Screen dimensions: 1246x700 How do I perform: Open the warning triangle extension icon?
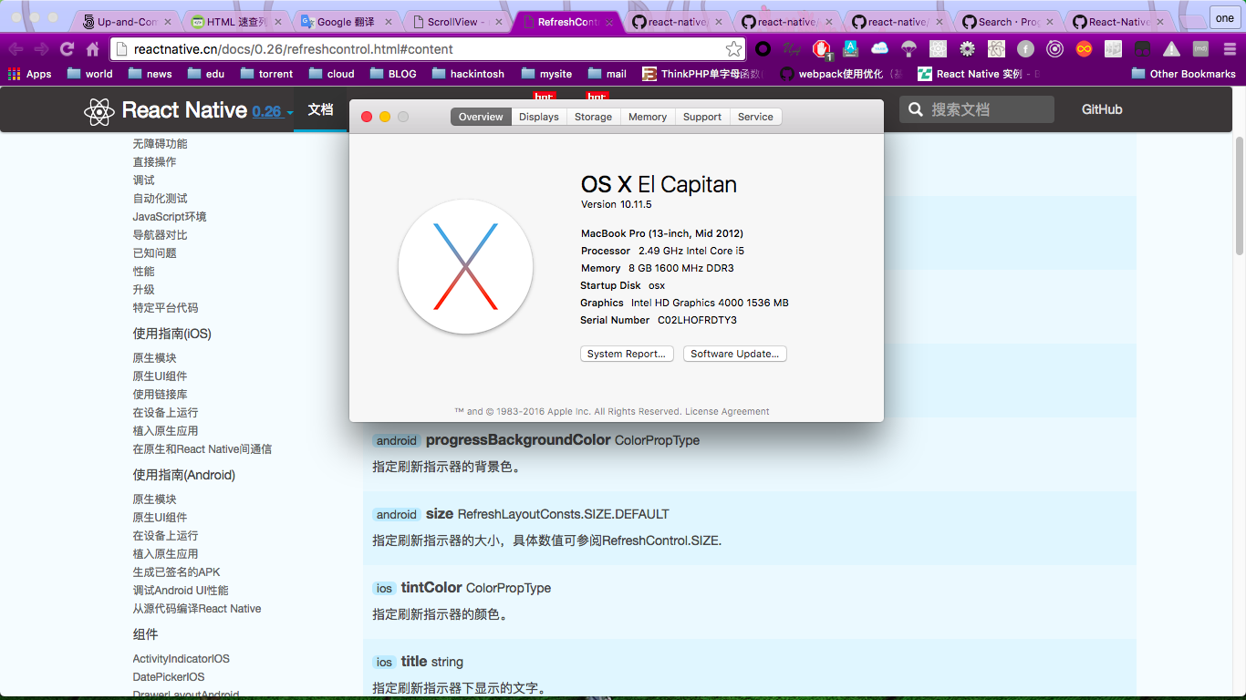coord(1171,49)
